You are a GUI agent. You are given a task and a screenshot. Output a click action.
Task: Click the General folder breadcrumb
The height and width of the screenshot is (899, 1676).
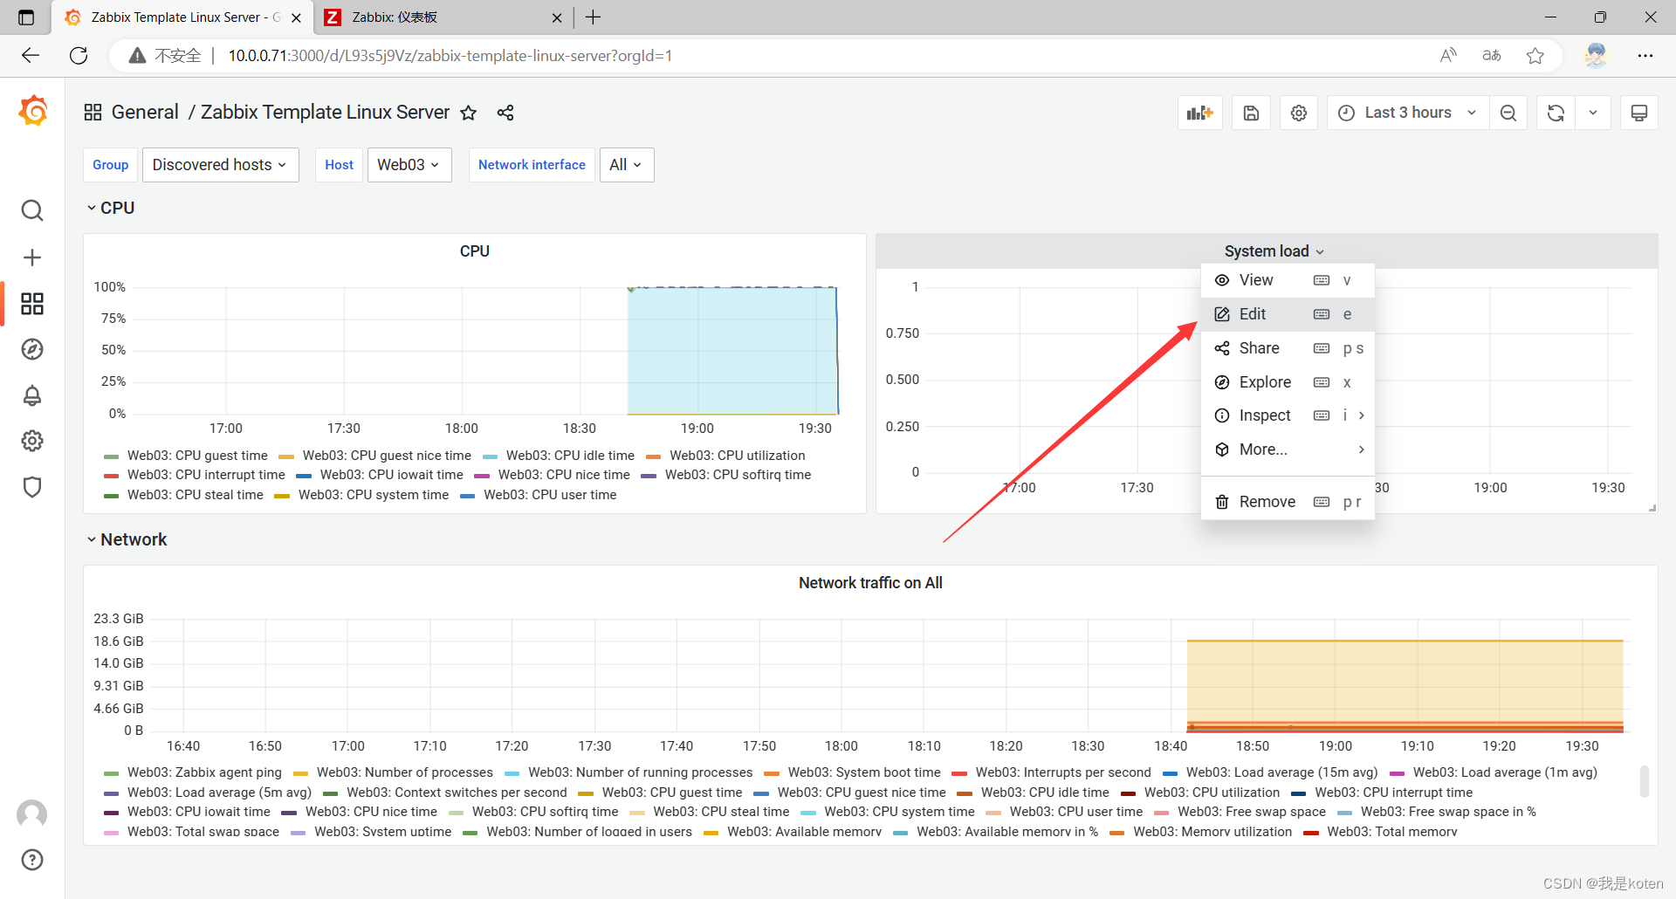(x=145, y=113)
